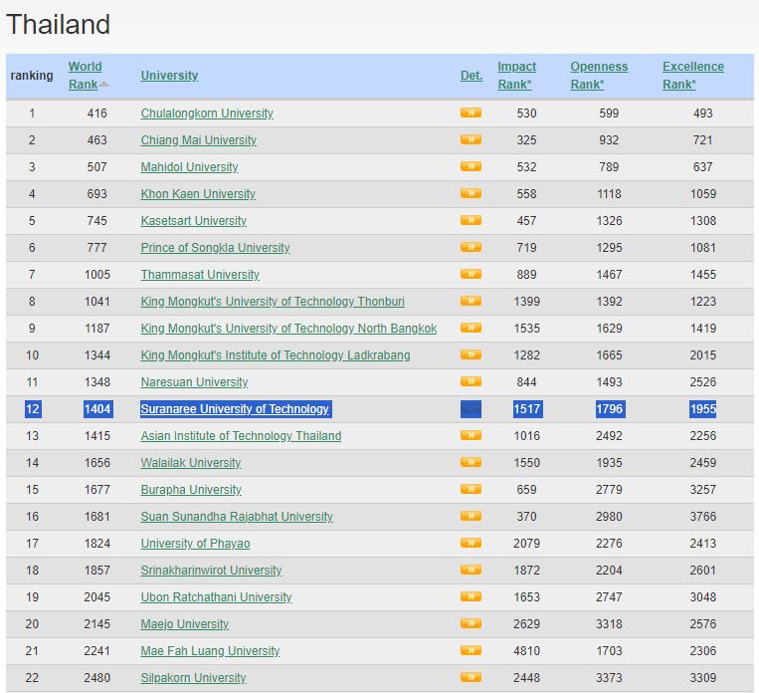Click world rank value 416

click(96, 114)
